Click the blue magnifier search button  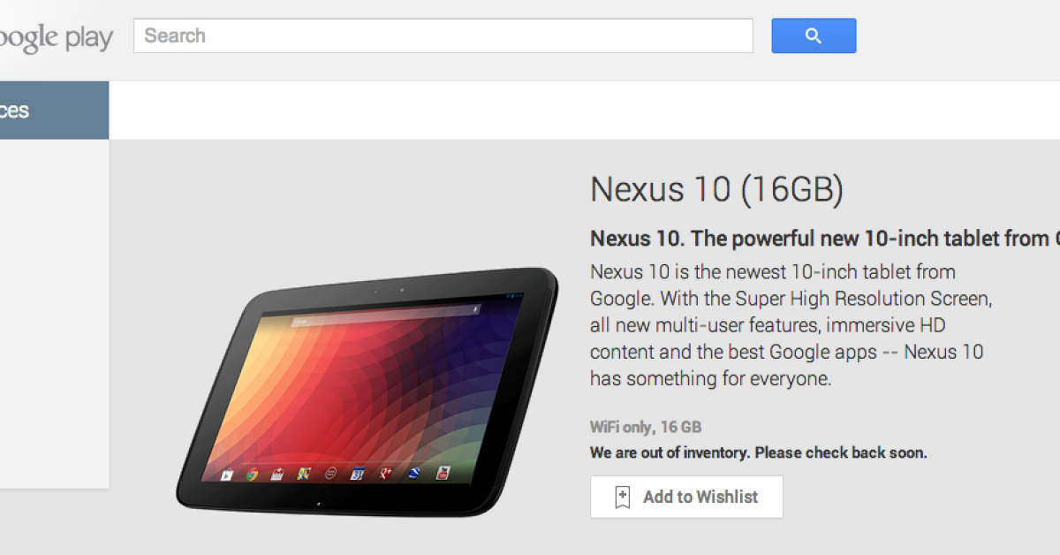tap(814, 35)
